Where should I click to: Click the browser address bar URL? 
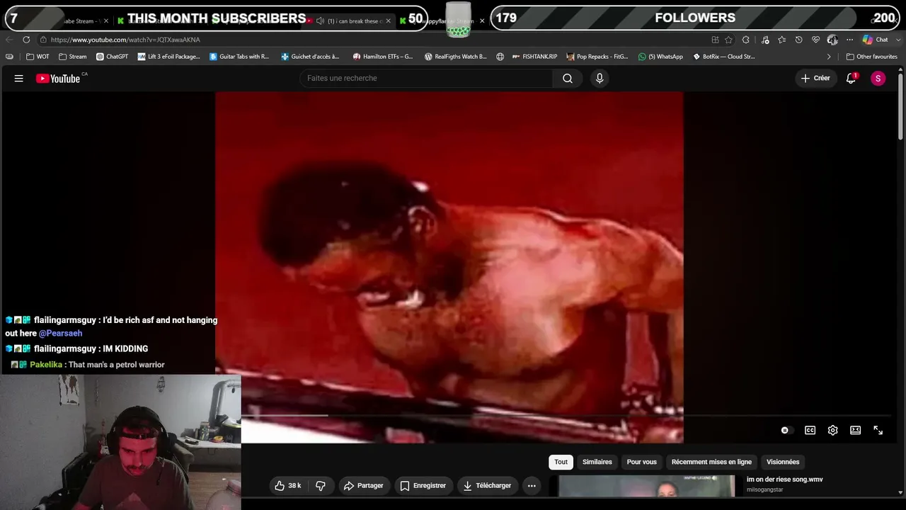click(125, 40)
